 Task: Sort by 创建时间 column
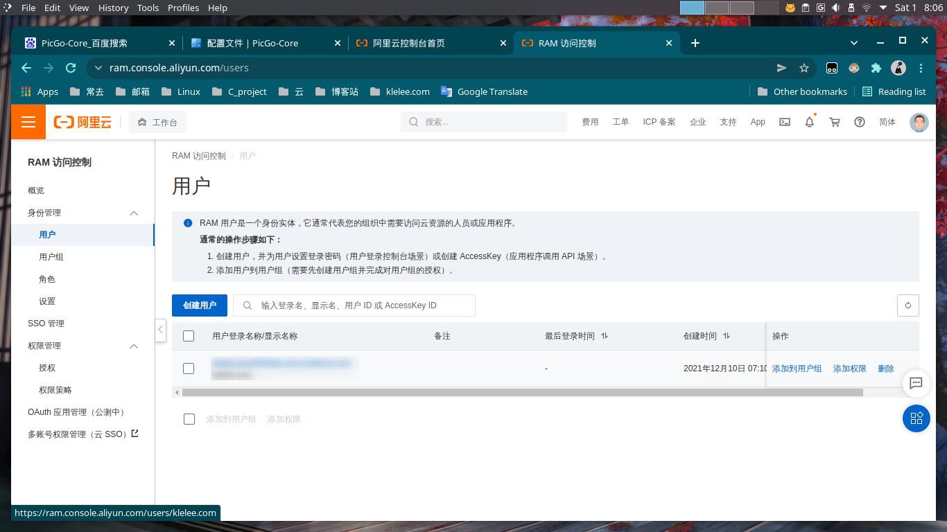727,336
